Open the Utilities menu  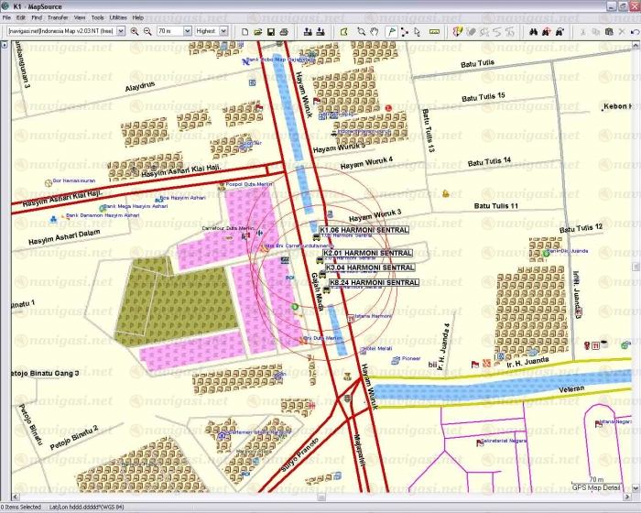coord(118,17)
